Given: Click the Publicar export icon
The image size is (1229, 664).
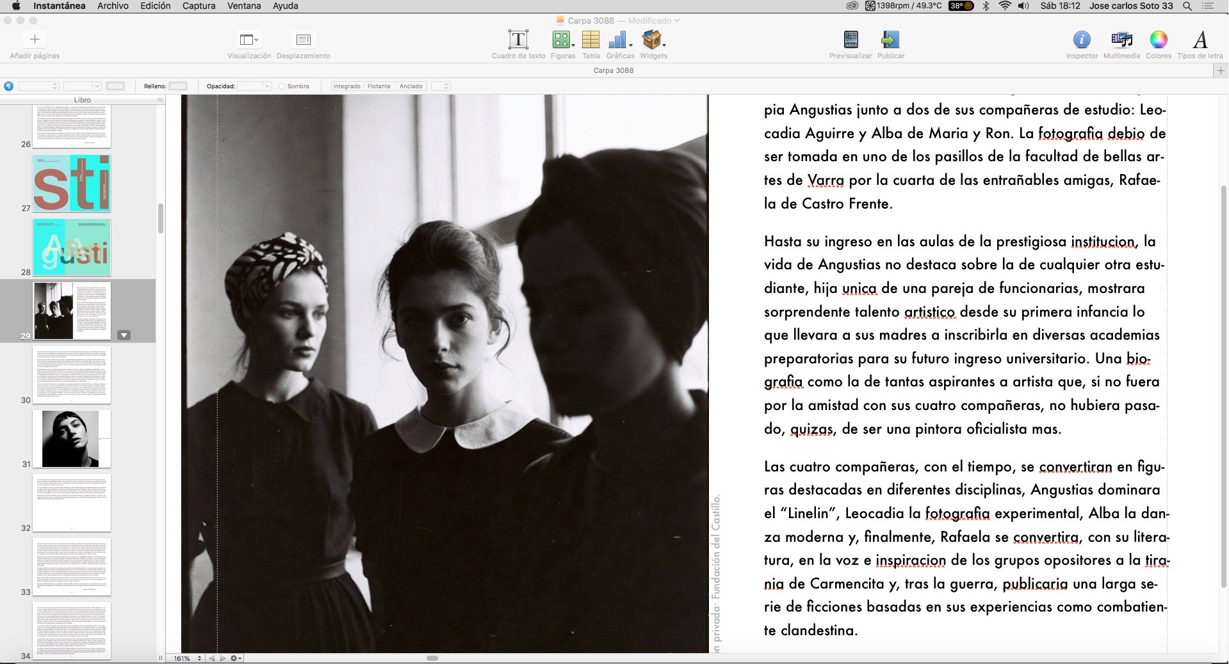Looking at the screenshot, I should tap(890, 40).
